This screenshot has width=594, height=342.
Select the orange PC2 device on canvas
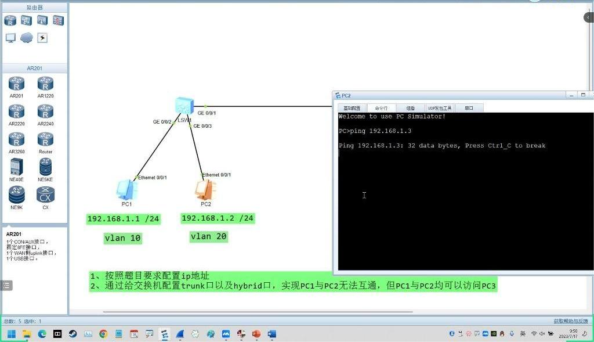(x=206, y=190)
